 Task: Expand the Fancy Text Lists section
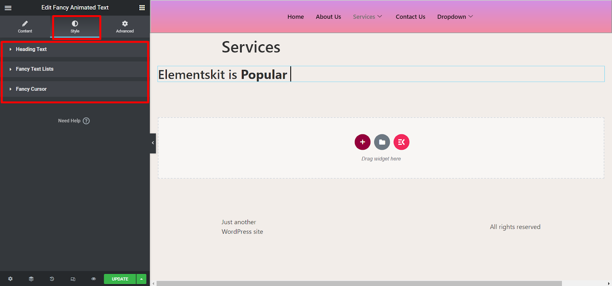(75, 69)
